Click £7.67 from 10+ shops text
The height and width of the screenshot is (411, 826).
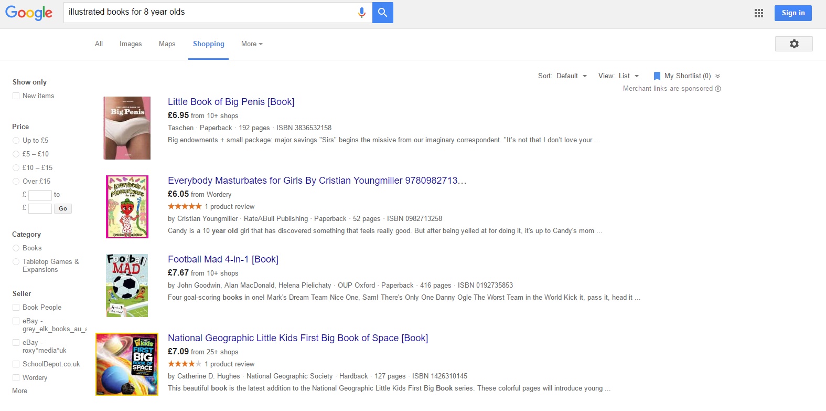click(x=203, y=273)
